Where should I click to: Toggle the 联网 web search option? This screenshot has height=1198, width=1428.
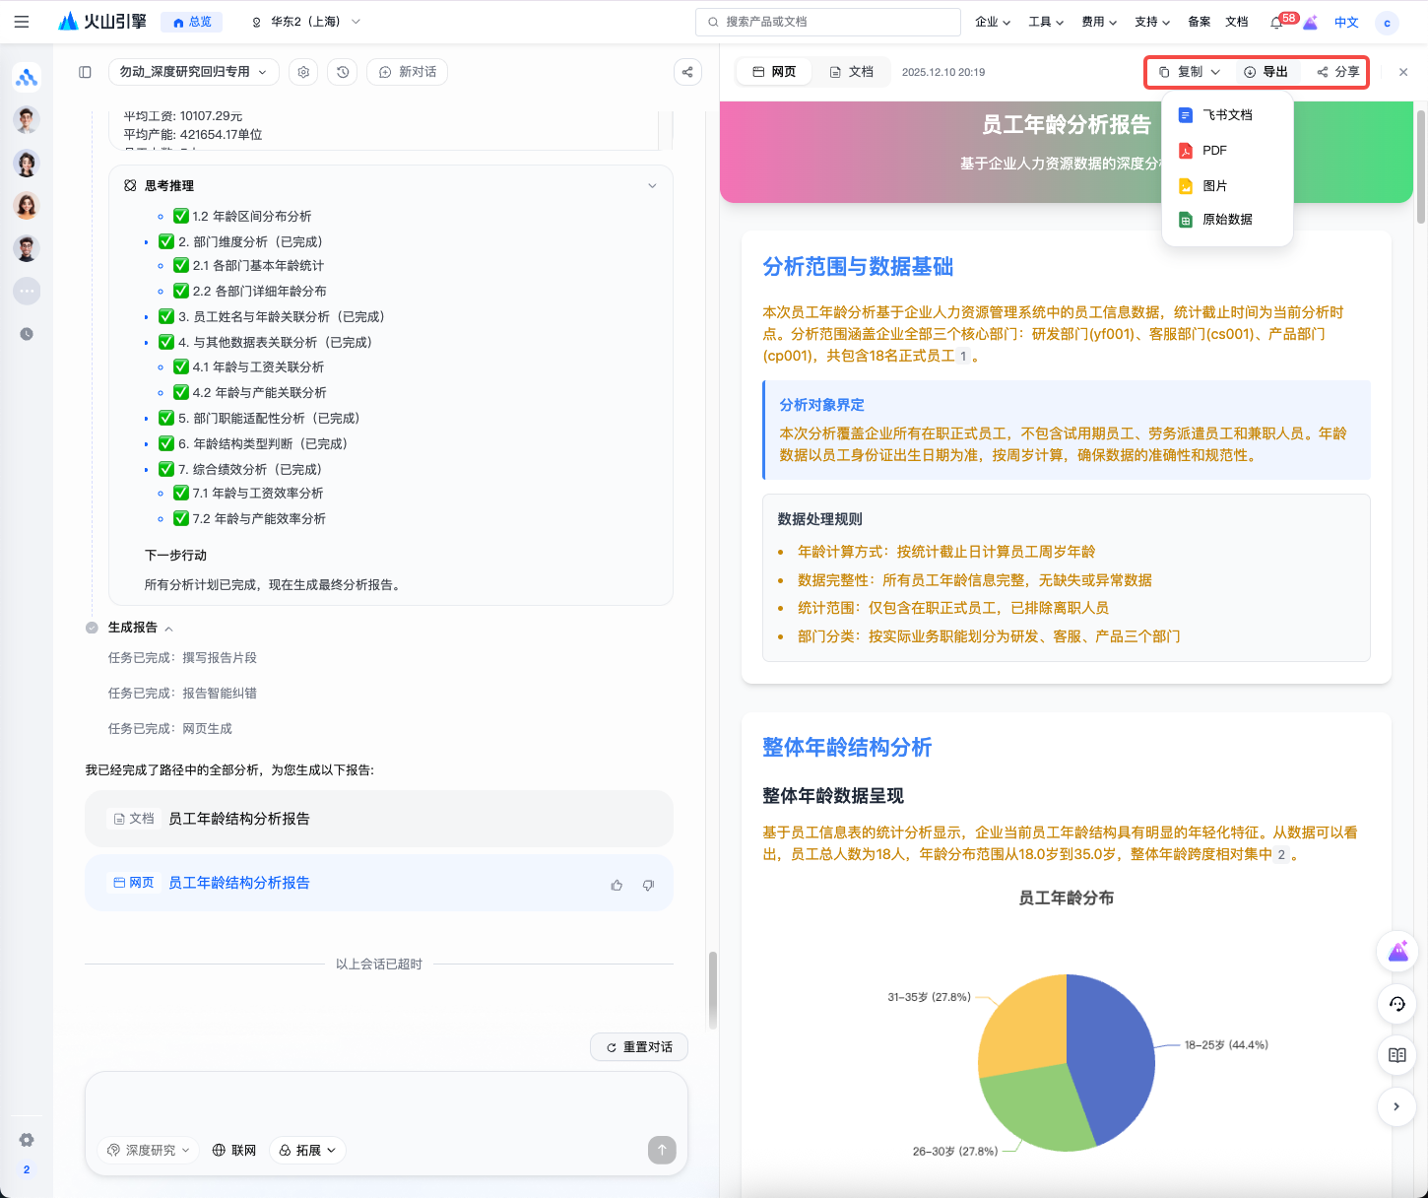click(234, 1150)
